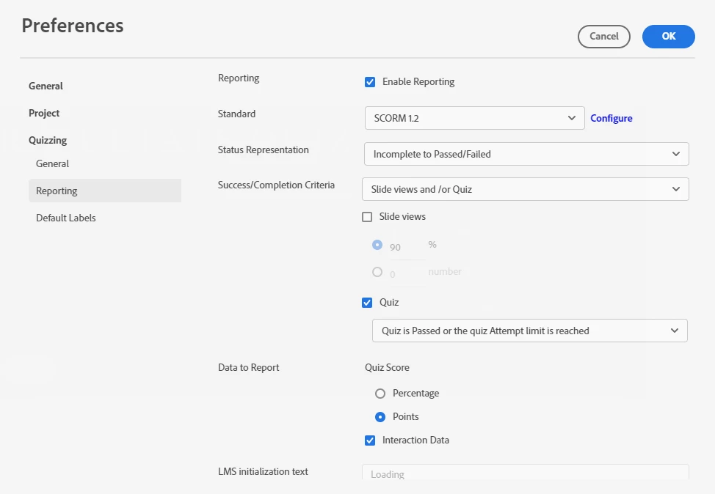Choose the slide views number radio button
Screen dimensions: 715x494
(377, 272)
